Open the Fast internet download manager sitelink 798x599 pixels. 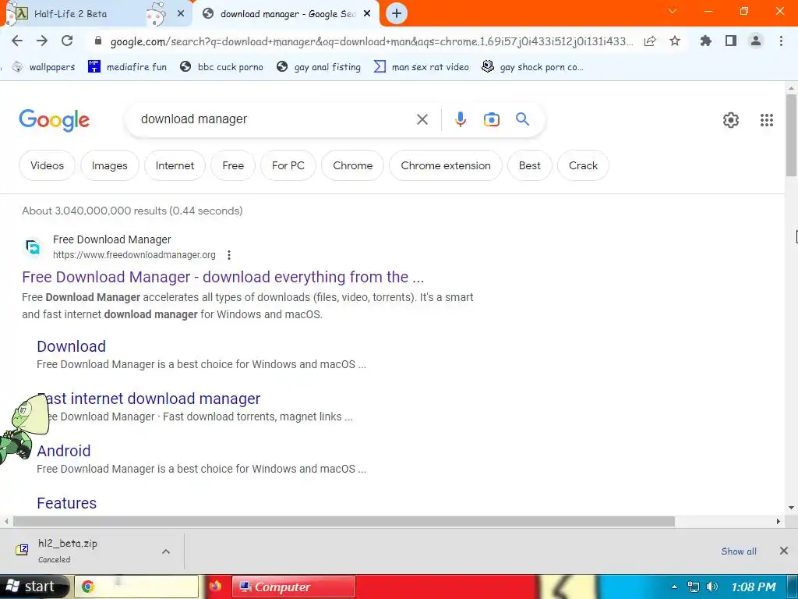[149, 399]
